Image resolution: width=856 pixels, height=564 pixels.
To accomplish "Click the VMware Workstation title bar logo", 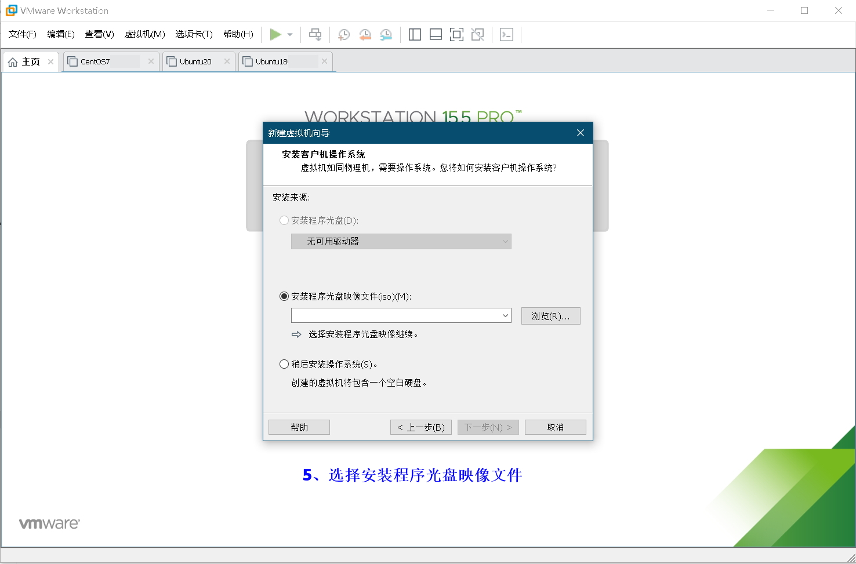I will (x=11, y=10).
